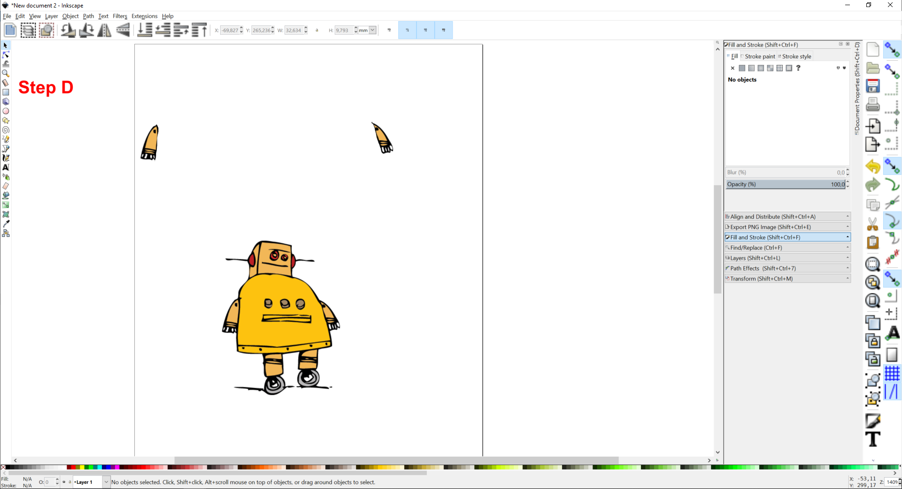Toggle Layer 1 visibility eye icon
Image resolution: width=902 pixels, height=489 pixels.
point(64,482)
